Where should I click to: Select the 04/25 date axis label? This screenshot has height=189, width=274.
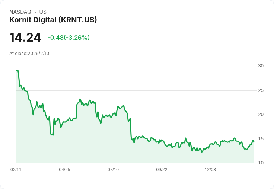[64, 170]
